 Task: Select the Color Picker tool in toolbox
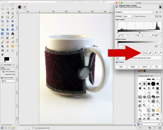(12, 17)
